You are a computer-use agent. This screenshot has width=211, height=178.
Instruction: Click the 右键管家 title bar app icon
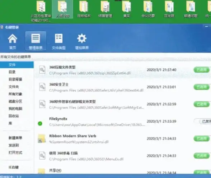tap(2, 27)
